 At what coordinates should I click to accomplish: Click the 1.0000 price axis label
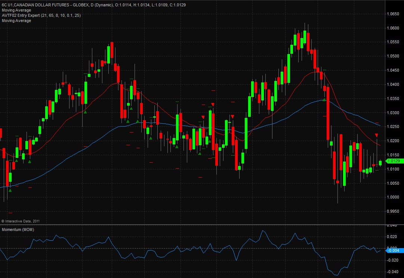click(x=393, y=197)
